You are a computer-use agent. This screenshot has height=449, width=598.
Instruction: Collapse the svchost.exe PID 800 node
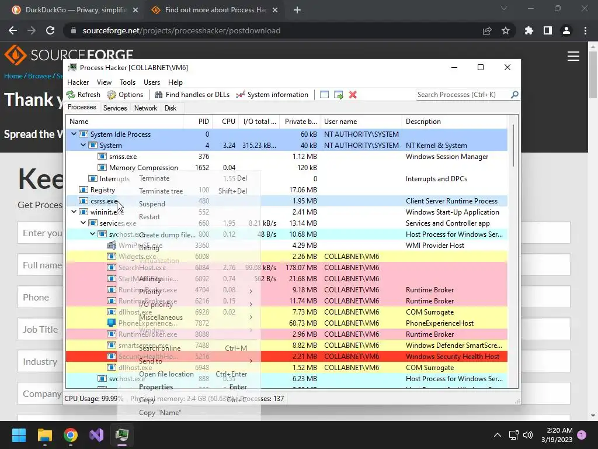pyautogui.click(x=93, y=234)
